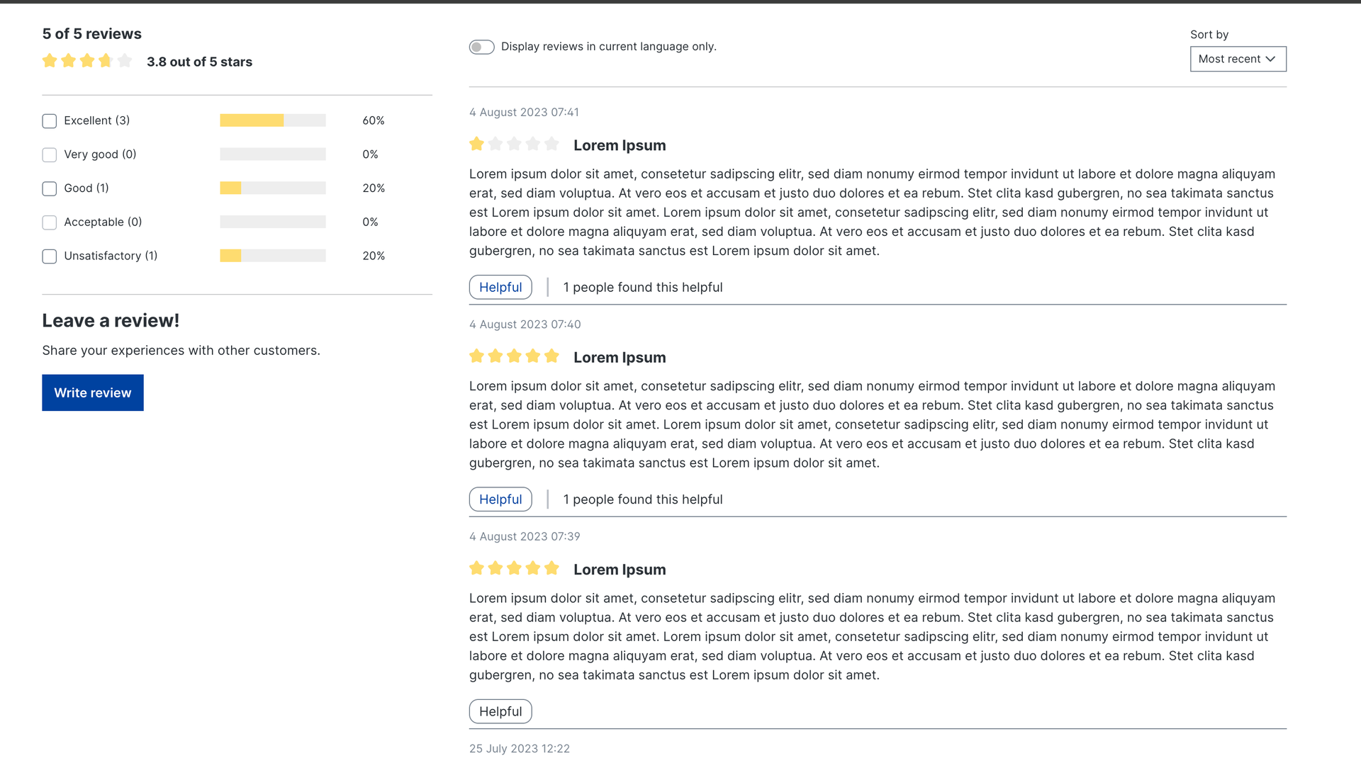Image resolution: width=1361 pixels, height=758 pixels.
Task: Click the single gold star on 07:41 review
Action: coord(476,145)
